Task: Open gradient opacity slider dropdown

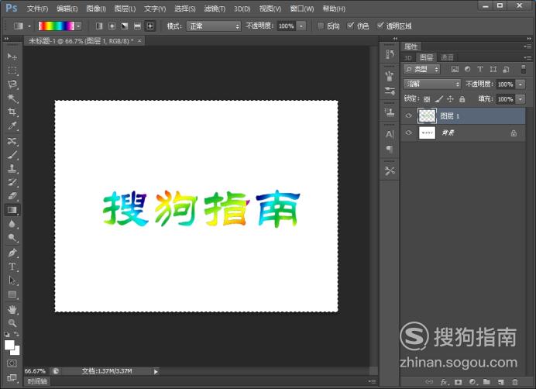Action: [301, 26]
